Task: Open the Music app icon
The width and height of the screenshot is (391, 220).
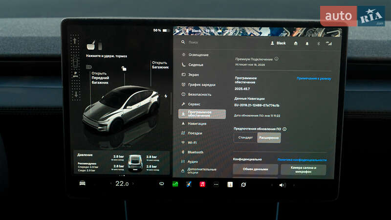Action: [x=202, y=184]
